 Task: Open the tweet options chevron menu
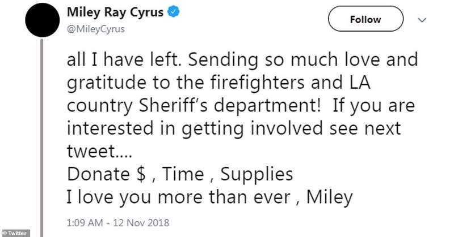[422, 19]
